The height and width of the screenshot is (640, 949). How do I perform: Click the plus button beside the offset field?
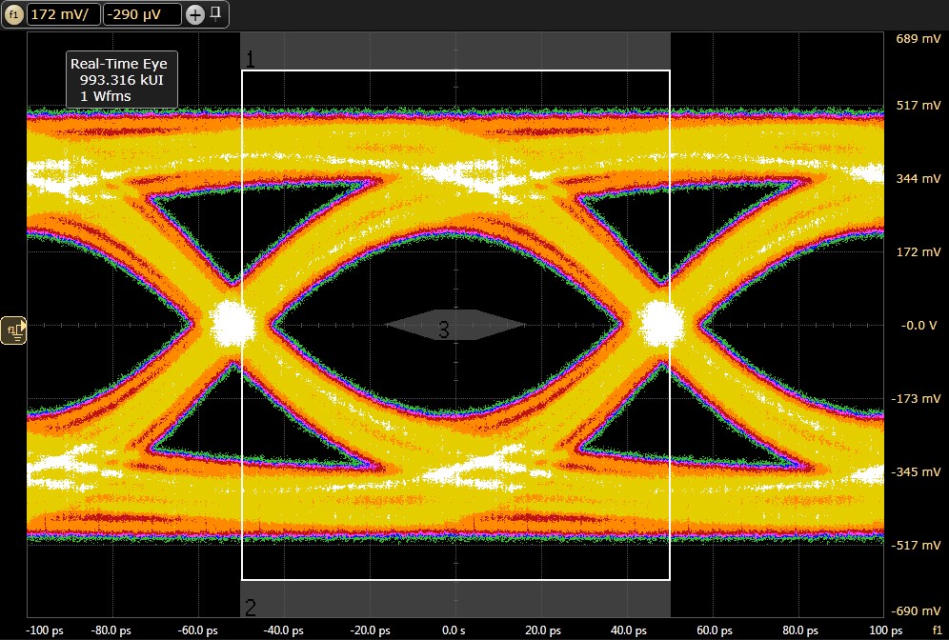point(194,14)
